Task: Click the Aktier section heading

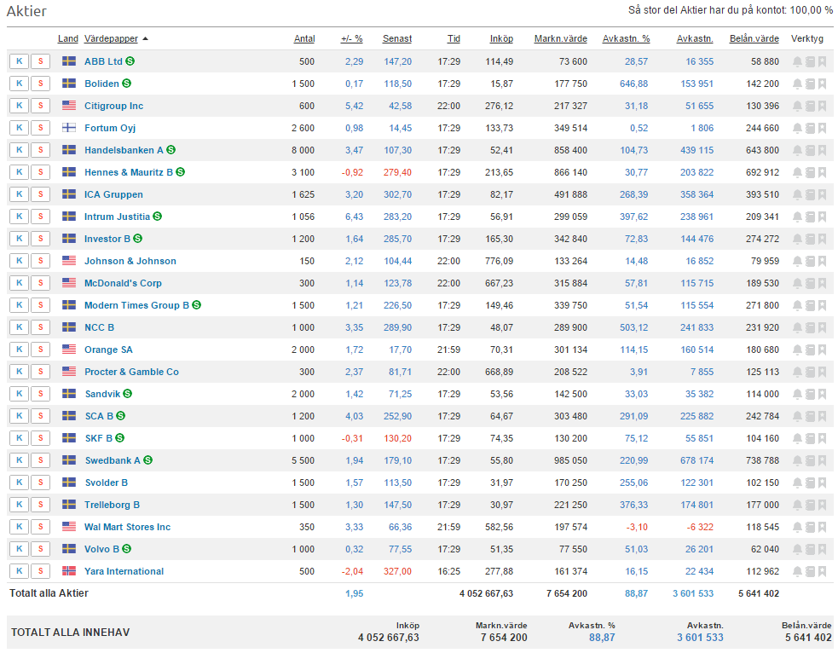Action: click(x=26, y=11)
